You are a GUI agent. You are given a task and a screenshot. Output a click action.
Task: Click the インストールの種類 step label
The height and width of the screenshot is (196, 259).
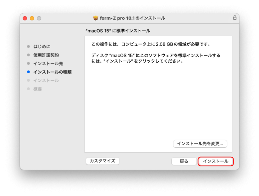click(x=52, y=72)
